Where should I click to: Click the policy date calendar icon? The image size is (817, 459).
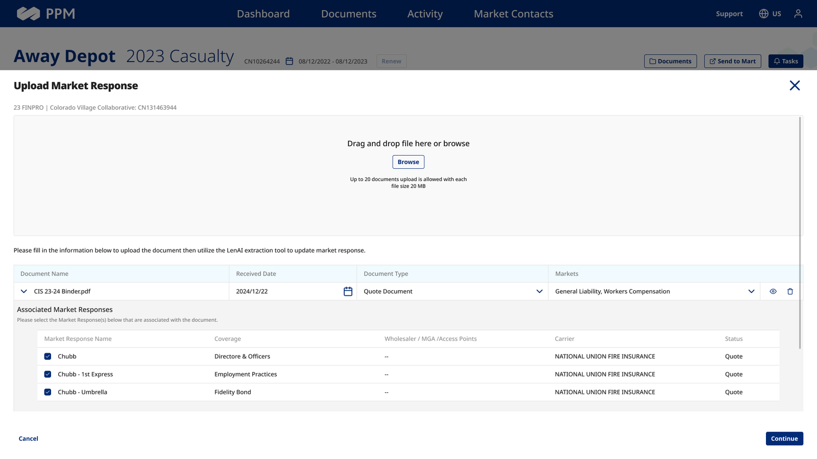tap(289, 61)
